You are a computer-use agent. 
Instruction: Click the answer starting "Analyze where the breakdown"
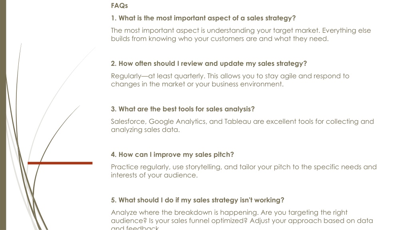(242, 219)
